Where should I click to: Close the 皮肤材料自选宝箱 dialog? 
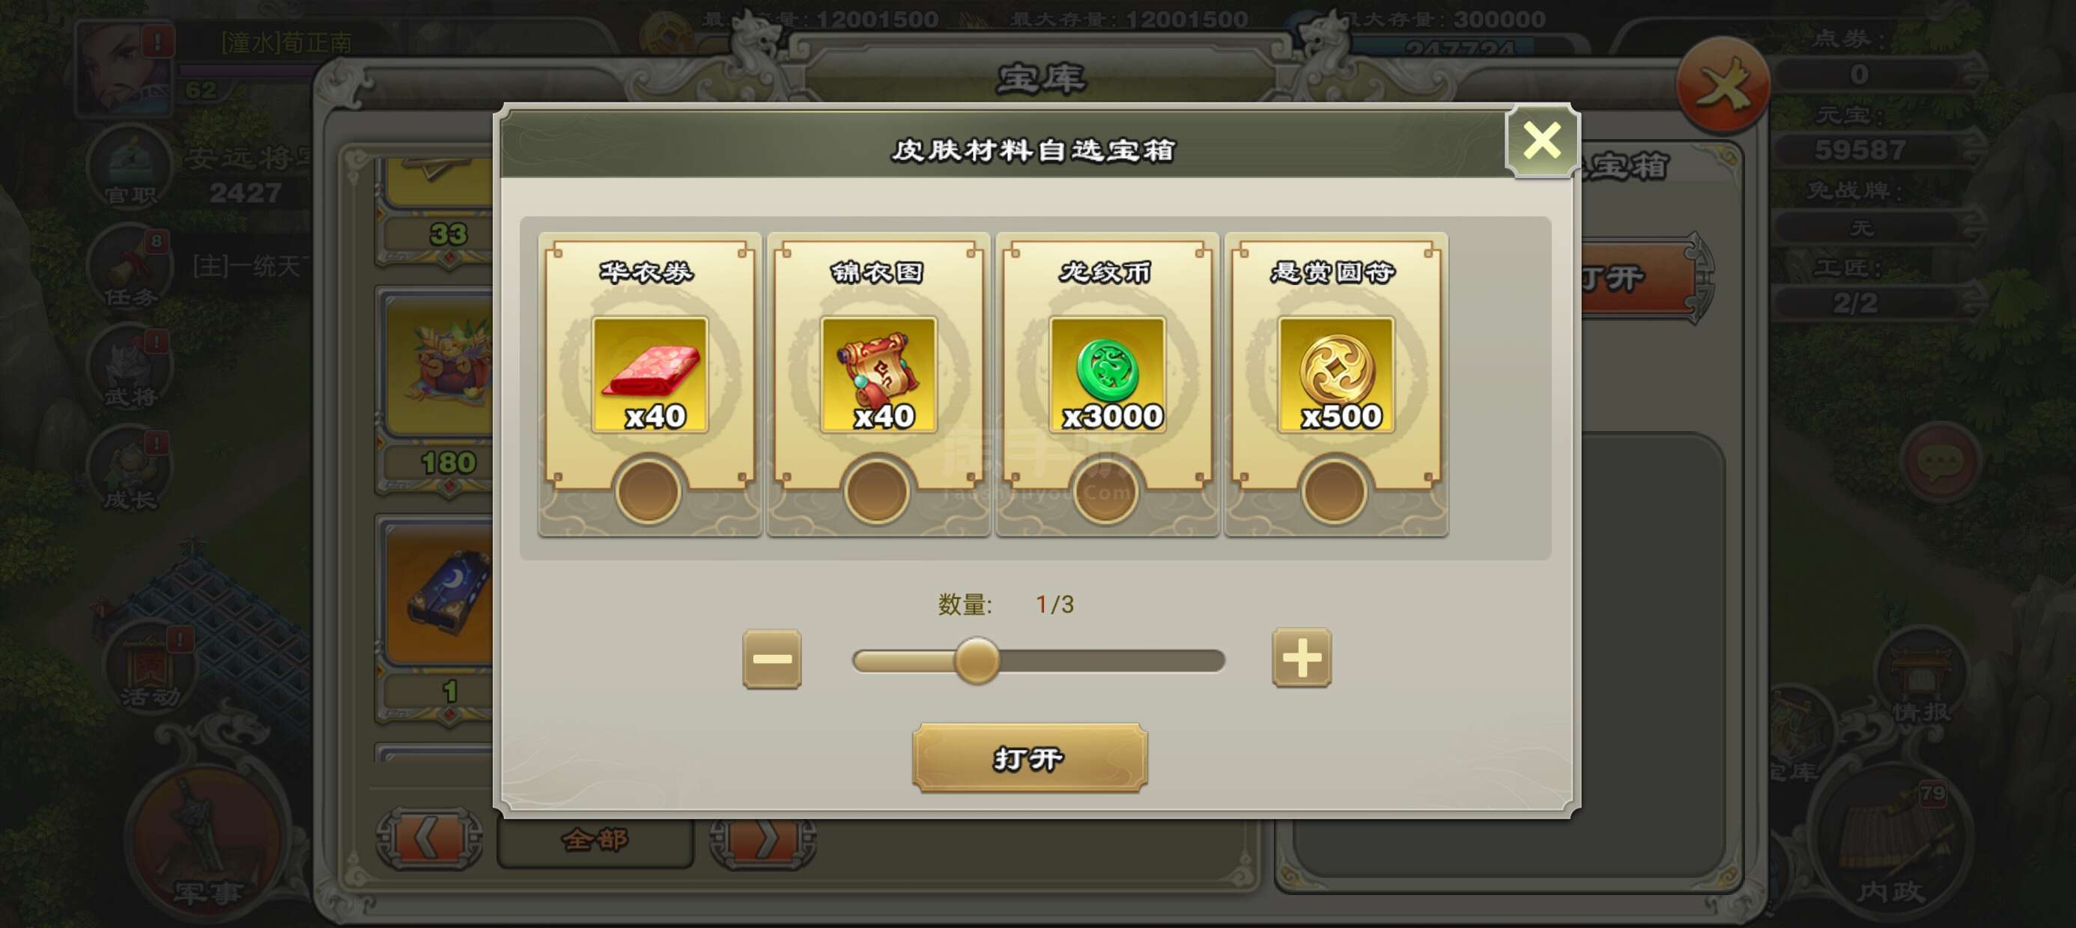pyautogui.click(x=1542, y=141)
